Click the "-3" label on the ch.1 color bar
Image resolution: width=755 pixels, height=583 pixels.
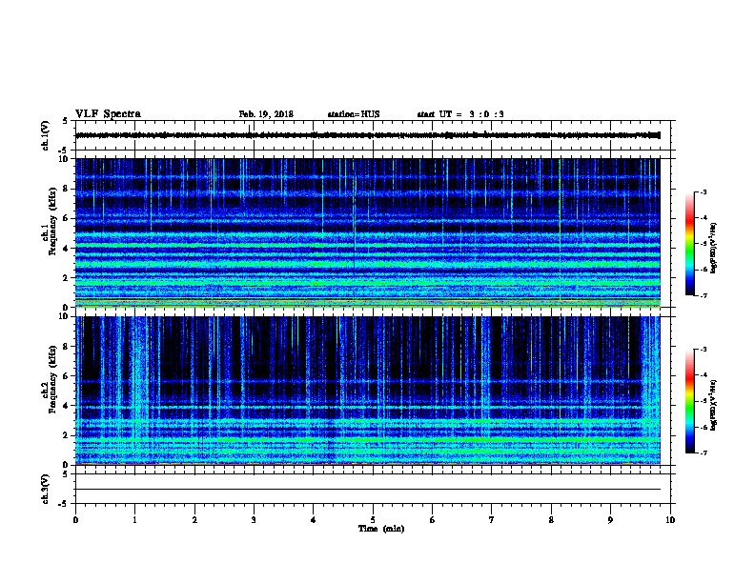click(x=703, y=192)
